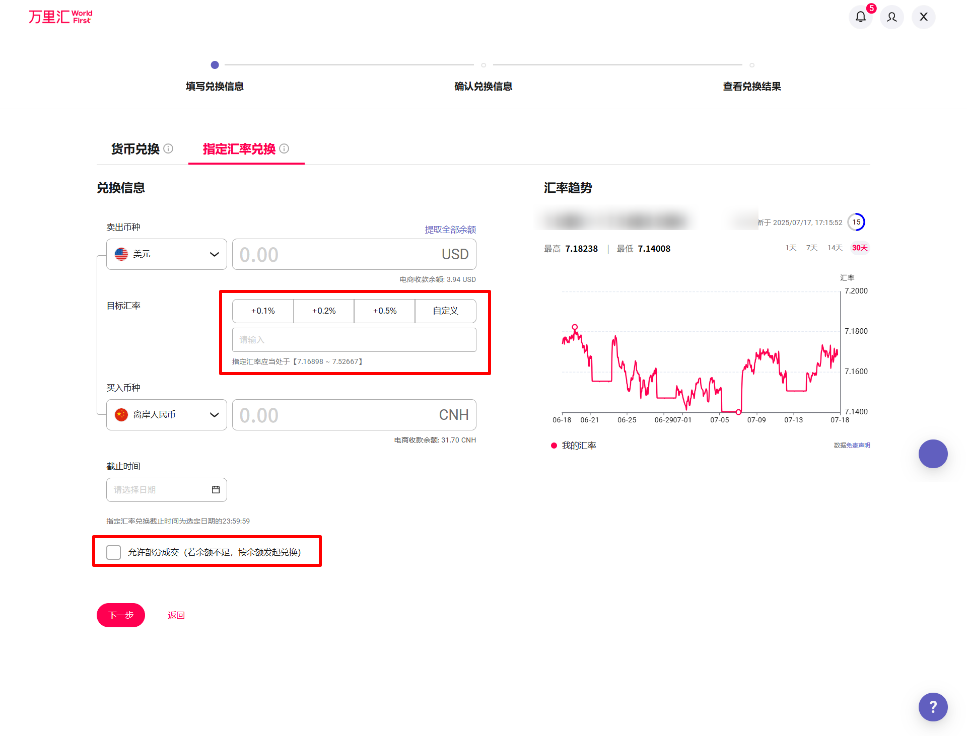Click the info icon beside 指定汇率兑换
Image resolution: width=967 pixels, height=736 pixels.
(x=284, y=149)
